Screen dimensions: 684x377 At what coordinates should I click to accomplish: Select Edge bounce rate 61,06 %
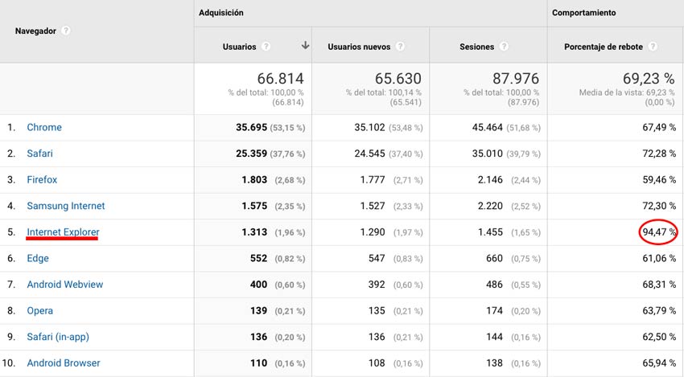click(659, 258)
